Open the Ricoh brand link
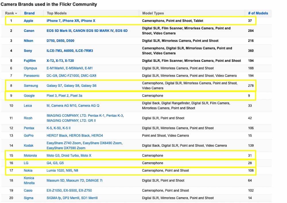287x203 pixels. click(28, 118)
